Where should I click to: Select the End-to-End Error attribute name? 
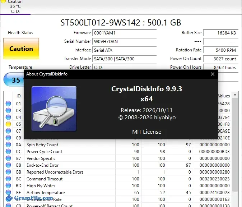click(x=43, y=165)
